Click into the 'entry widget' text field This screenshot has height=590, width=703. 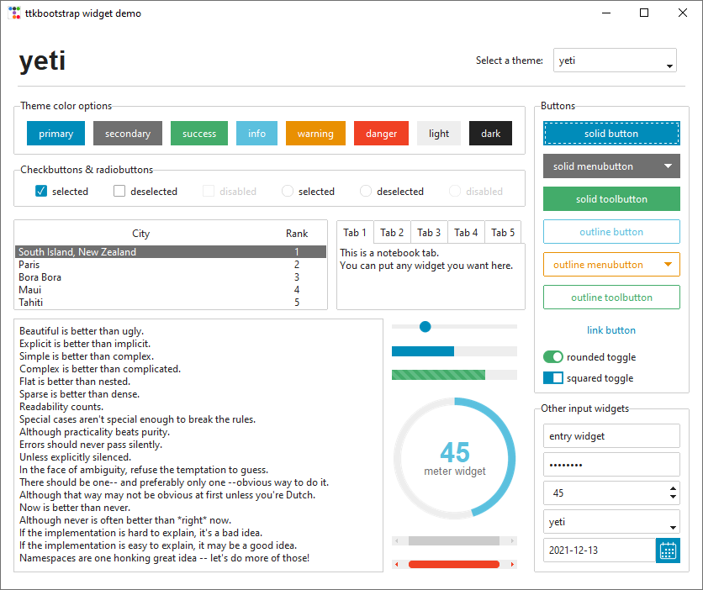coord(611,436)
